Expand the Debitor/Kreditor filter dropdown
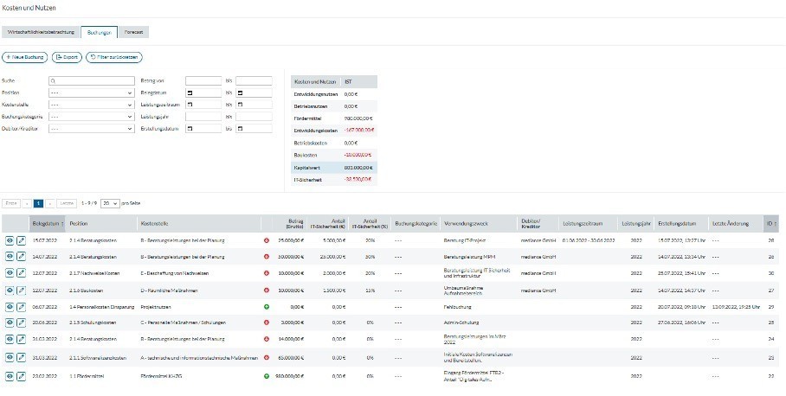The image size is (786, 396). point(92,129)
